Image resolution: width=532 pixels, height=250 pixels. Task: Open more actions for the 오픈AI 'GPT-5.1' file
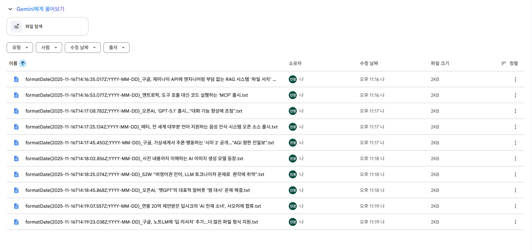[x=515, y=111]
